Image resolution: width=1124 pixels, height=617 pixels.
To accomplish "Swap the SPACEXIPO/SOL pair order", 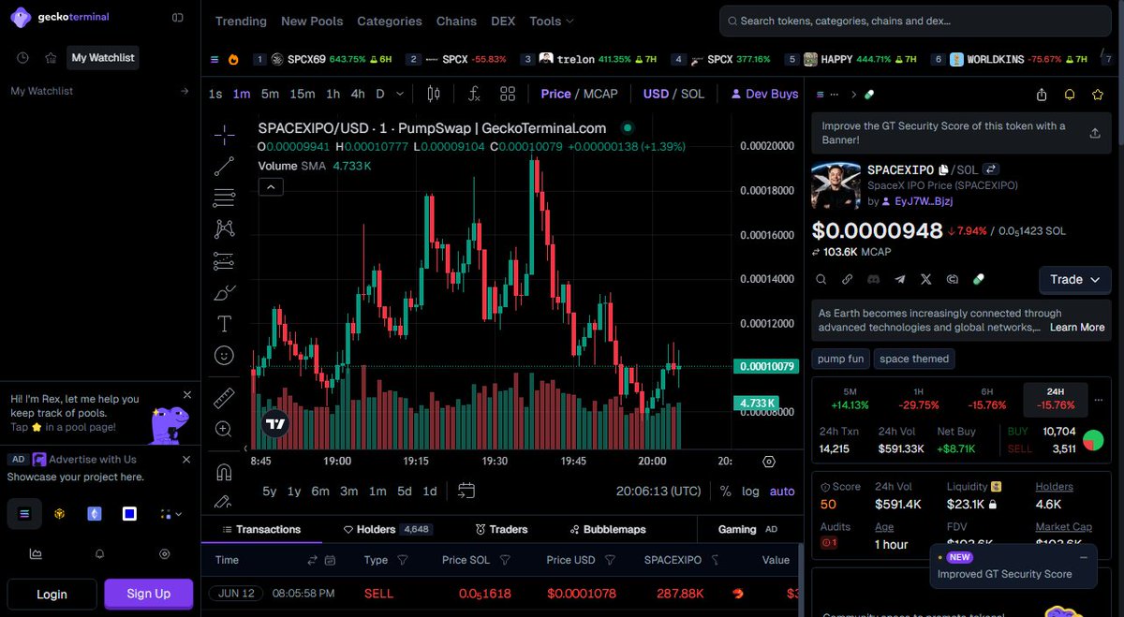I will pos(989,169).
